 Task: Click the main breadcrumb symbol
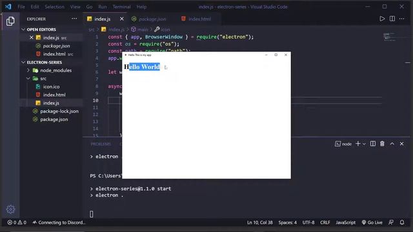(x=140, y=30)
